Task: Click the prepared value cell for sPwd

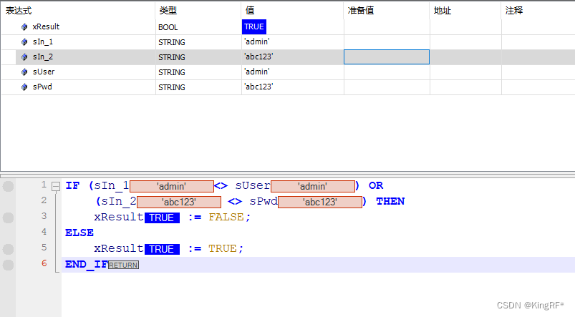Action: [387, 87]
